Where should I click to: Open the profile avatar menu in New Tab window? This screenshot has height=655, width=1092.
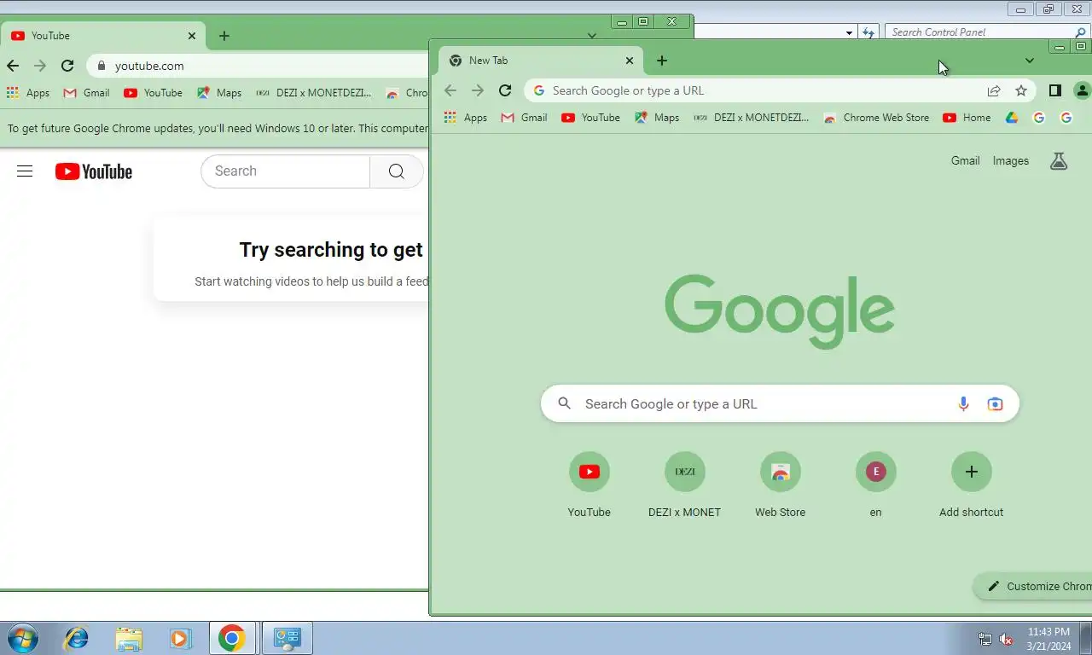coord(1082,90)
